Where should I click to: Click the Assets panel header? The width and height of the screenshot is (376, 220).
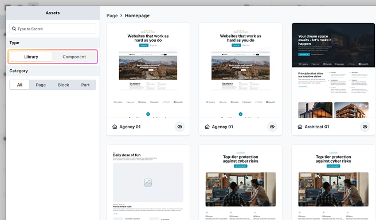53,13
